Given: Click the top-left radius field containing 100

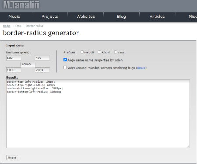Looking at the screenshot, I should (14, 58).
